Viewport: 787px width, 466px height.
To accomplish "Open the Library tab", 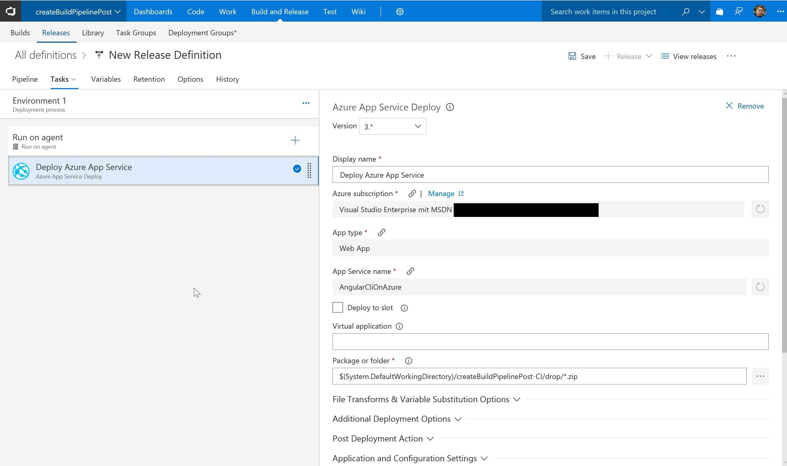I will coord(93,33).
